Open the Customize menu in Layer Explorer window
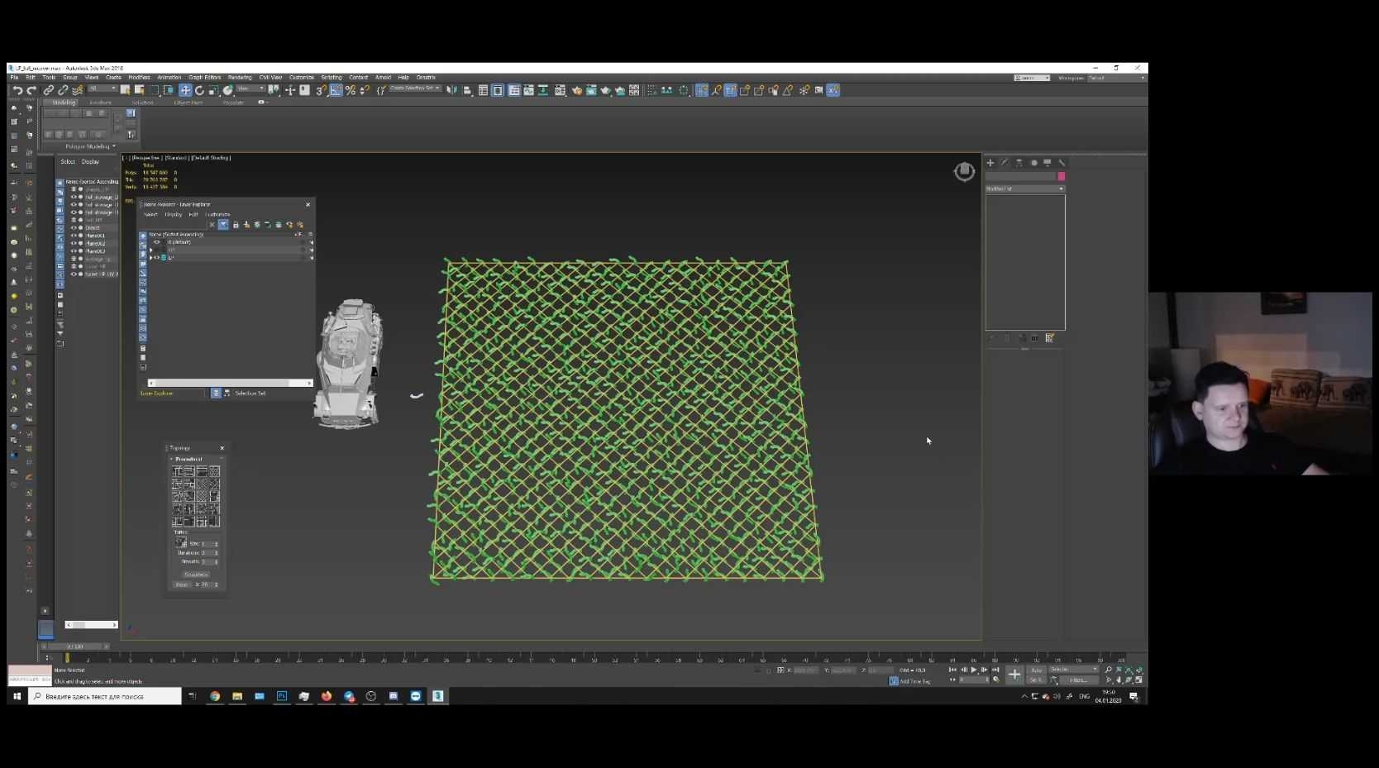The image size is (1379, 768). click(x=218, y=215)
